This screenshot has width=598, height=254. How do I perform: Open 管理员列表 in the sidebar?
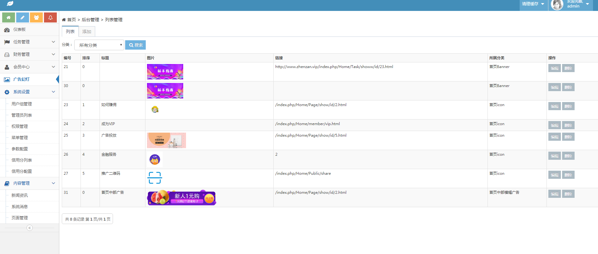[x=22, y=115]
